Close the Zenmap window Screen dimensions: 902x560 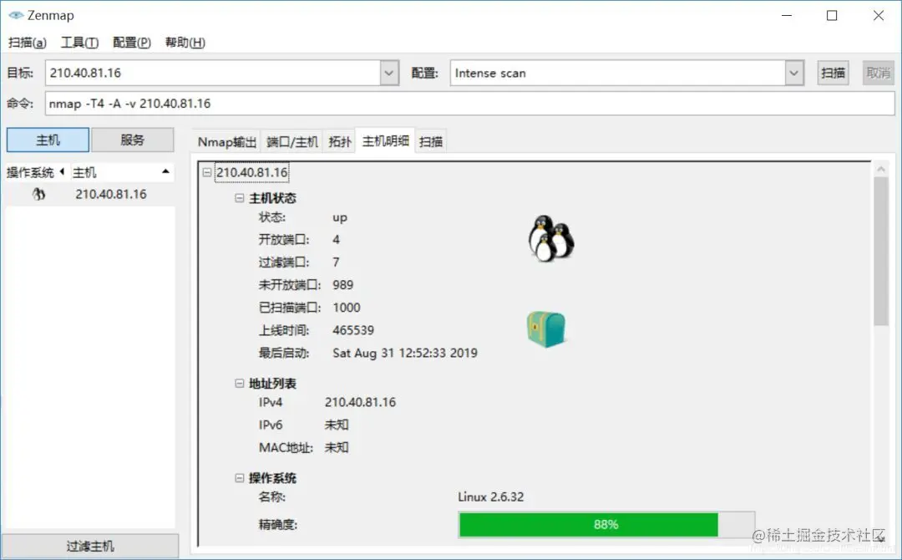879,16
